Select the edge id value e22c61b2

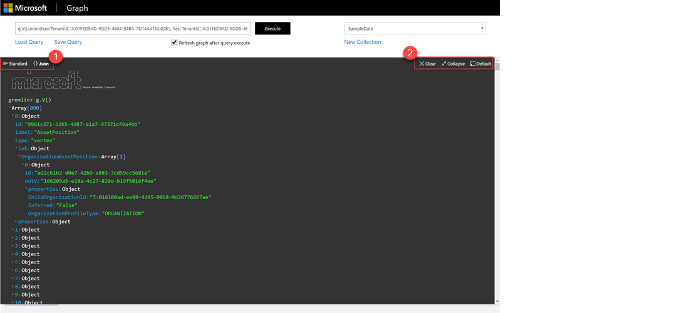pos(92,173)
